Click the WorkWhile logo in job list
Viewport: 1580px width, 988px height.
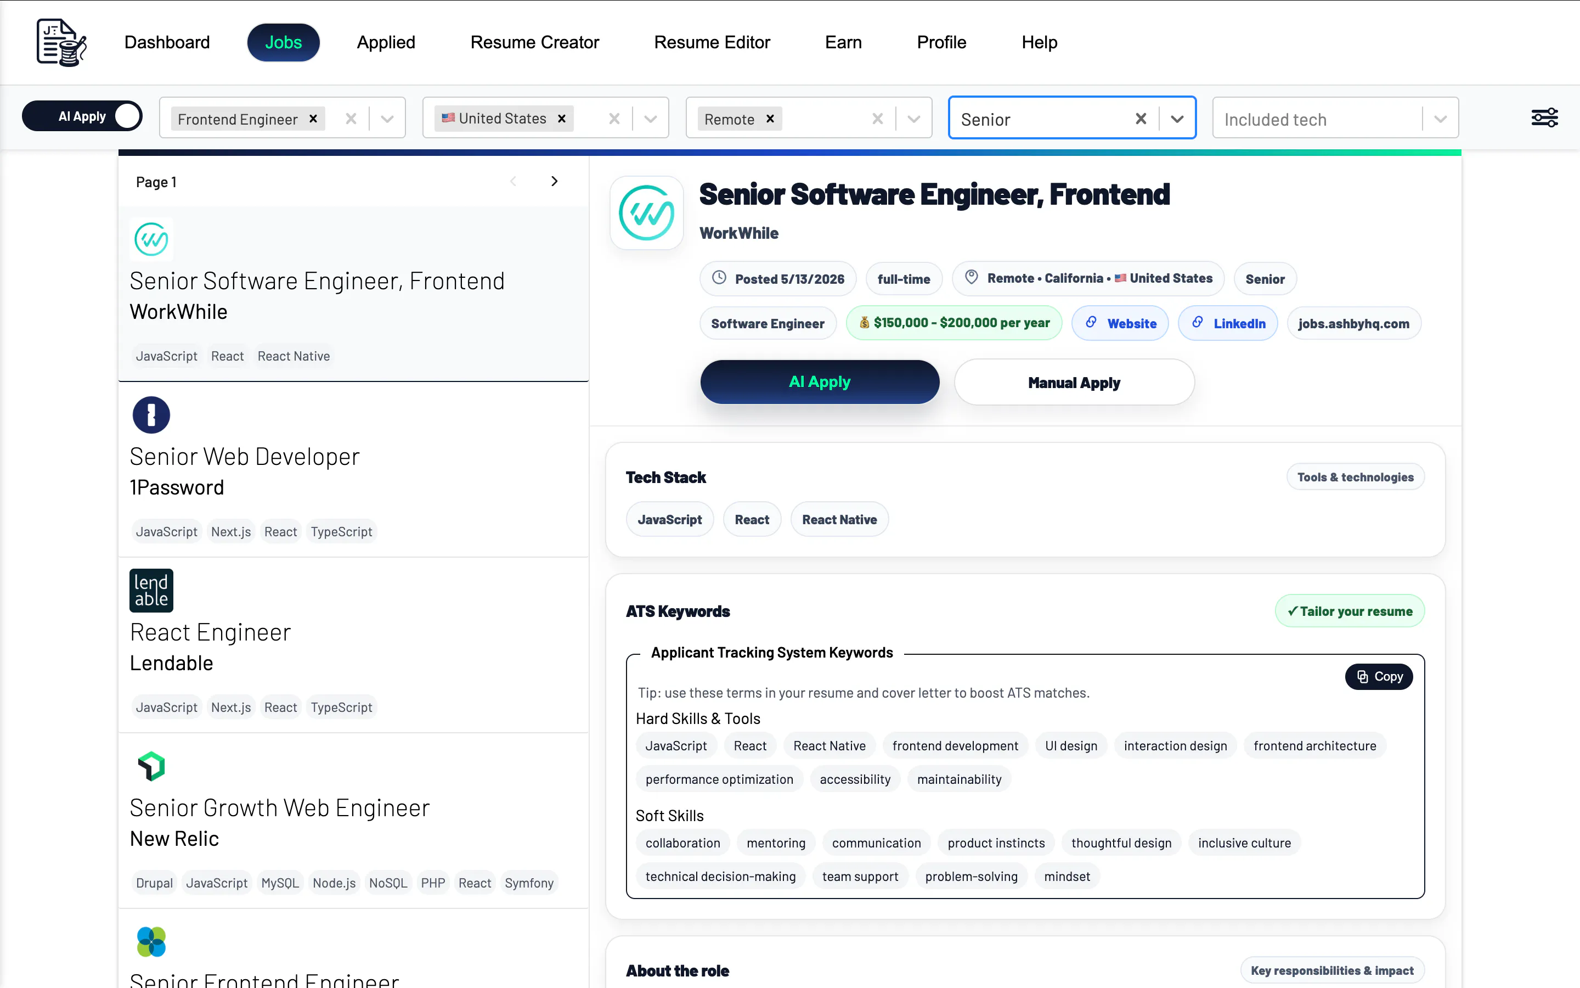pos(151,239)
